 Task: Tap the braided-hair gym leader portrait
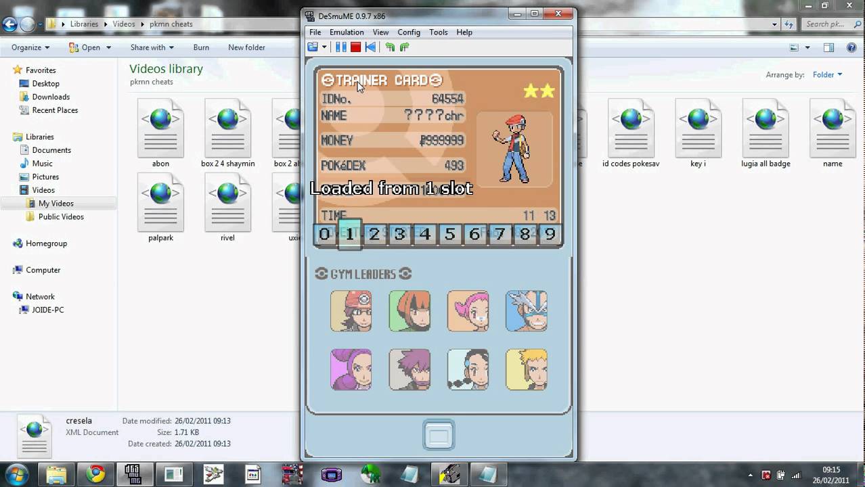click(x=468, y=370)
